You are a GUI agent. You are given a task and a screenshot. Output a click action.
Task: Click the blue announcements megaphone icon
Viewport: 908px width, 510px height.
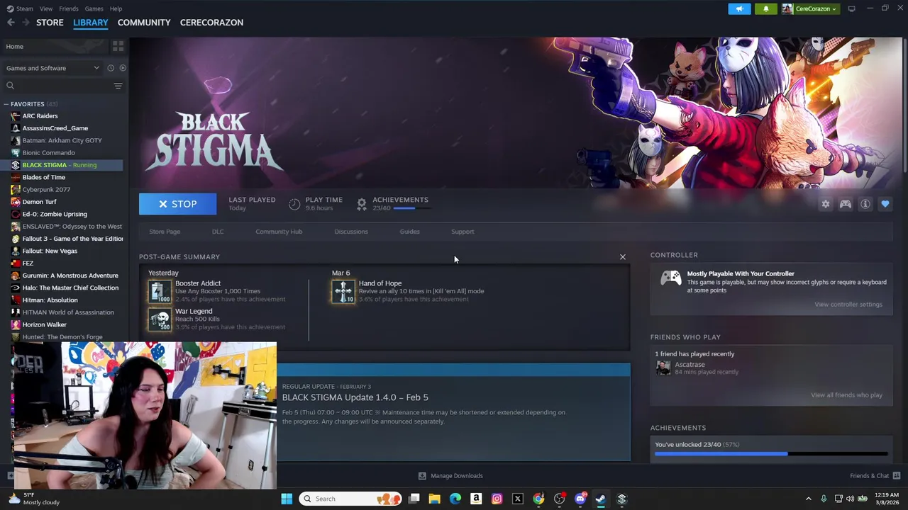pos(739,8)
